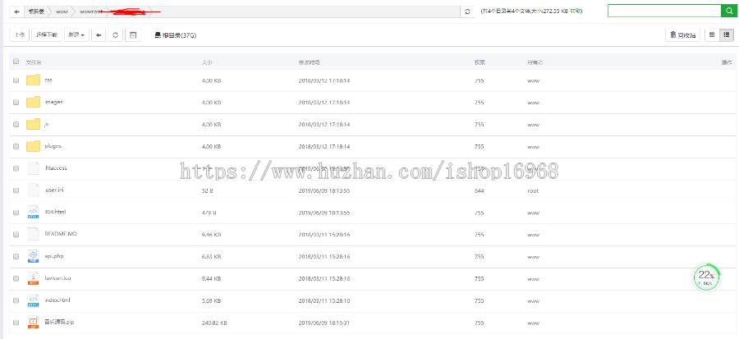The width and height of the screenshot is (739, 339).
Task: Click the 所有者 column header
Action: tap(535, 62)
